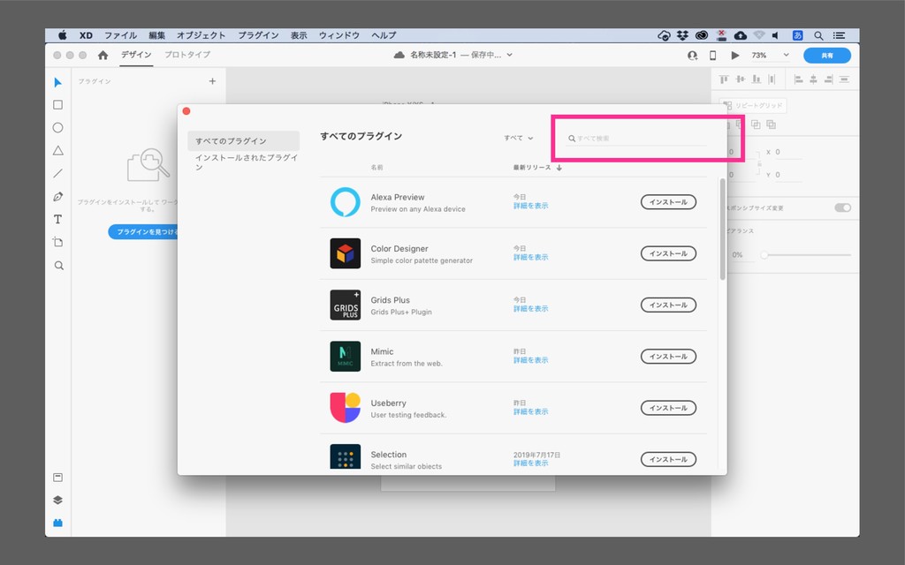
Task: Open the 73% zoom level dropdown
Action: coord(770,56)
